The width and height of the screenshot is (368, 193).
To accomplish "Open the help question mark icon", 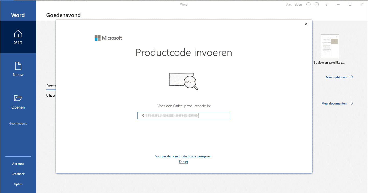I will (x=326, y=4).
